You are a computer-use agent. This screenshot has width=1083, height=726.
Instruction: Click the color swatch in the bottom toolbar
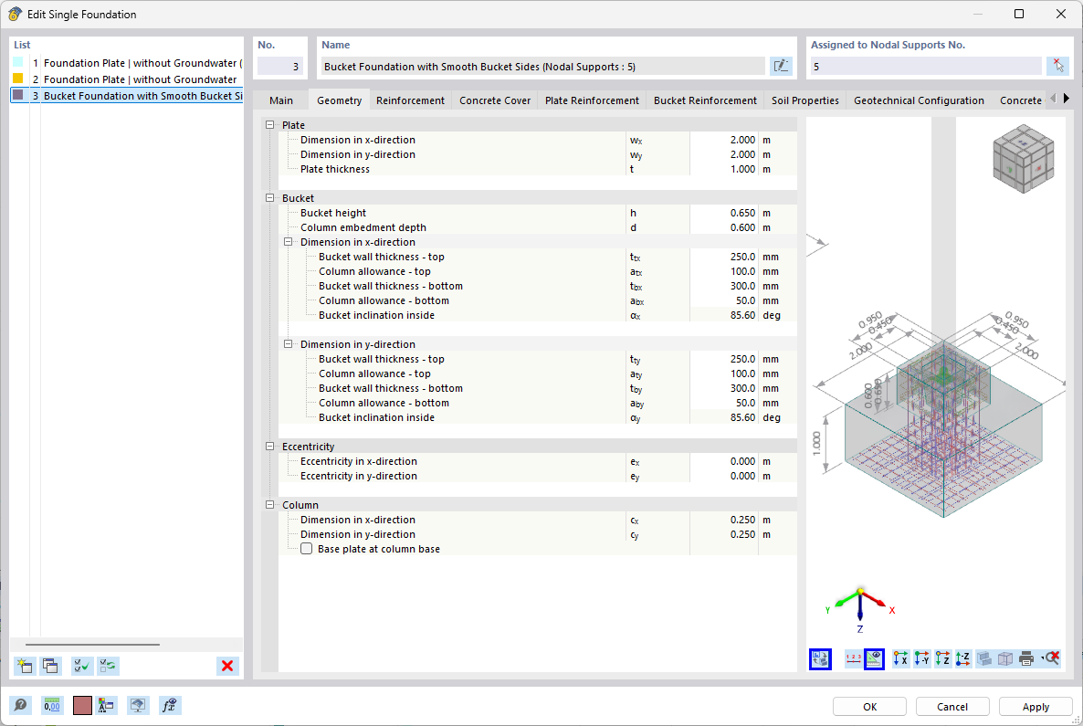point(81,705)
